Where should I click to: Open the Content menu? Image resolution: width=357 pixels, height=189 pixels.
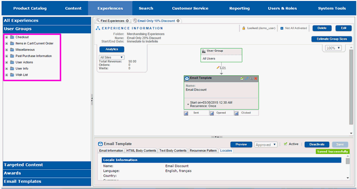pos(73,8)
